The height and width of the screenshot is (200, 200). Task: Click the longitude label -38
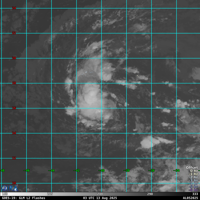pyautogui.click(x=126, y=170)
